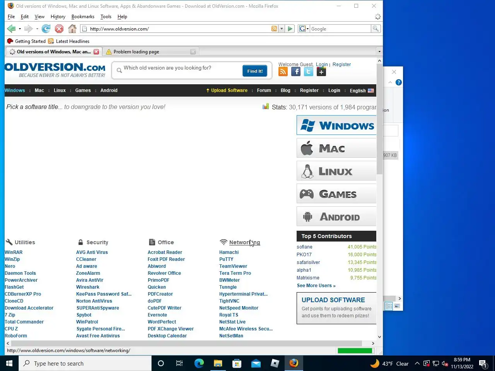Switch to the Problem loading page tab
495x371 pixels.
(151, 52)
